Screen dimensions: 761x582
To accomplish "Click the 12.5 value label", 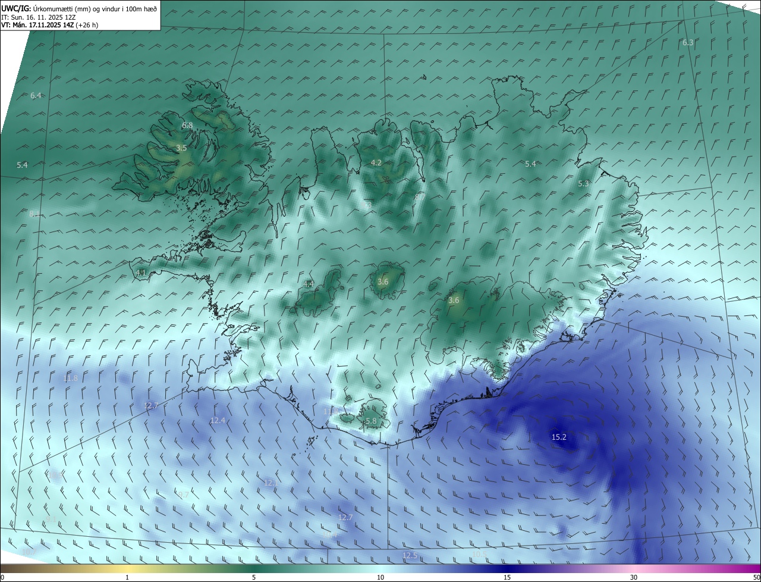I will pyautogui.click(x=410, y=556).
